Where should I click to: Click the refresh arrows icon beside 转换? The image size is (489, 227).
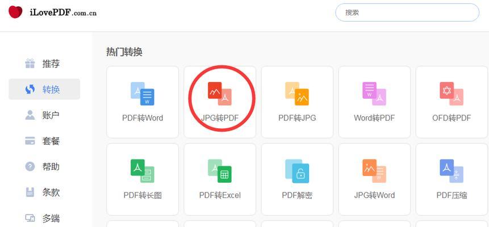pos(30,90)
